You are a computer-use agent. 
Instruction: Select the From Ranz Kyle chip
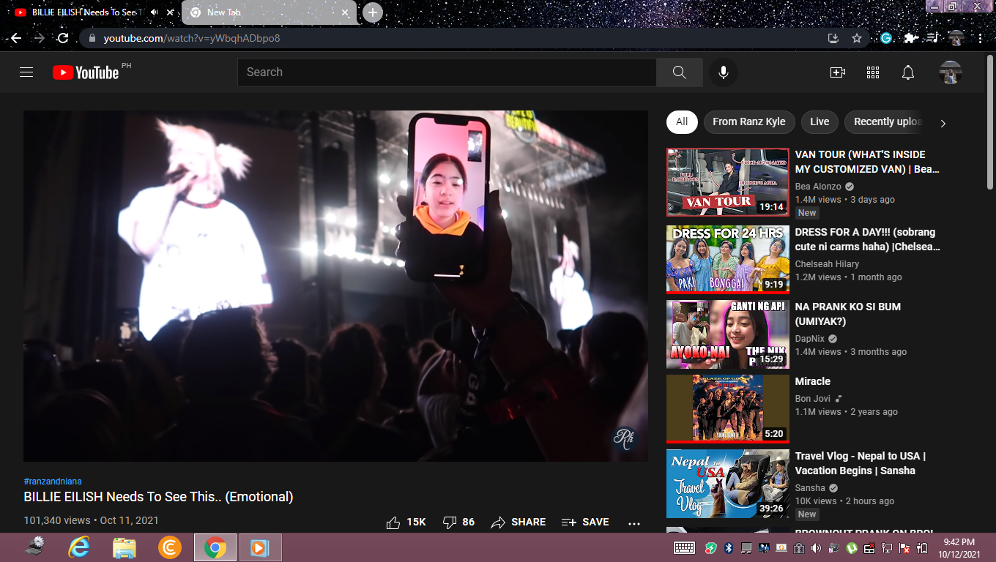749,121
